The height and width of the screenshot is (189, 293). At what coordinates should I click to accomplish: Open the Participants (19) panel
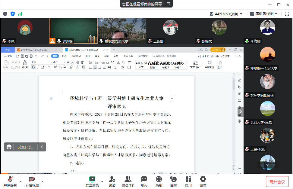pyautogui.click(x=128, y=179)
